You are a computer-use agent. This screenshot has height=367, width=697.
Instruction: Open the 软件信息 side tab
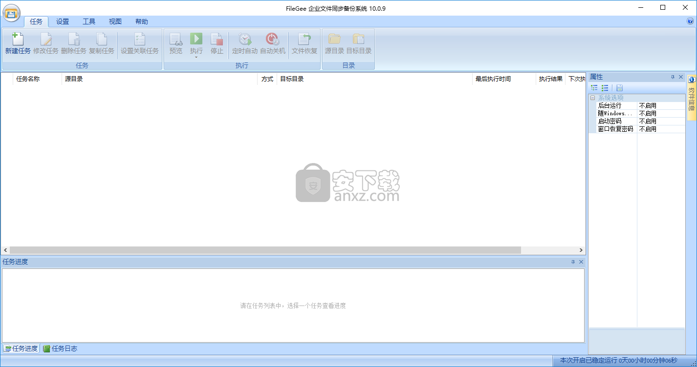(x=692, y=97)
